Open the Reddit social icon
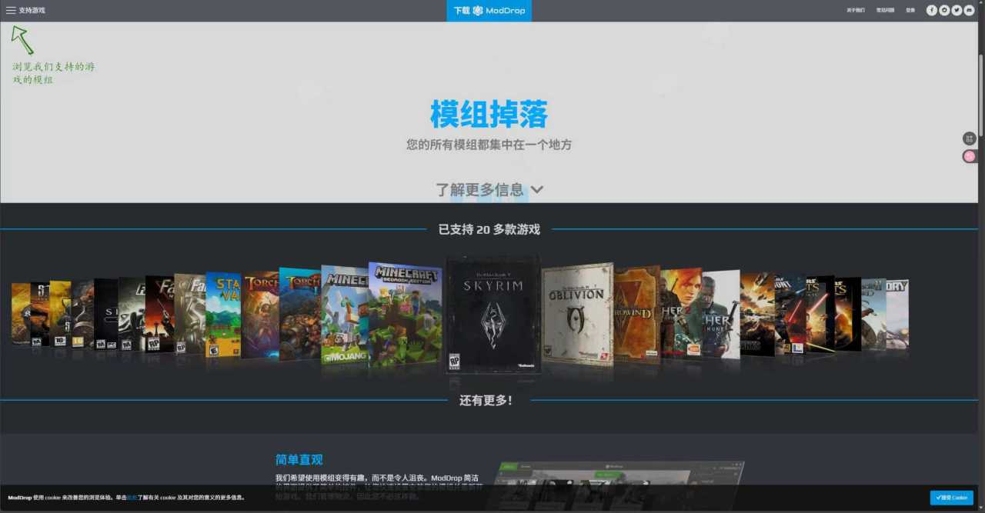The width and height of the screenshot is (985, 513). tap(944, 11)
